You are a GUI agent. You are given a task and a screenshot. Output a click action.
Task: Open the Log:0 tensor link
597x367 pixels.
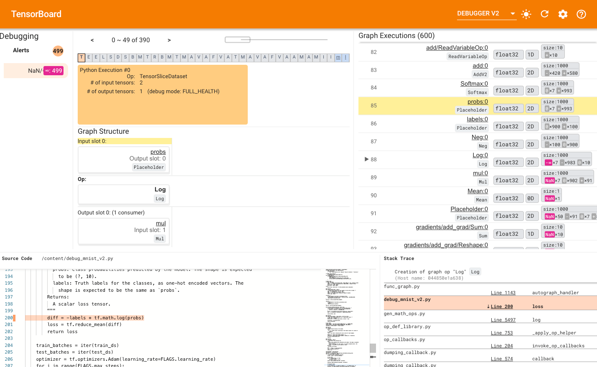pos(480,155)
